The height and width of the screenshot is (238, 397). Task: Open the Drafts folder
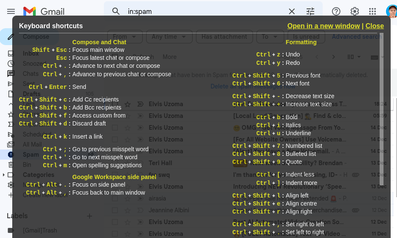pos(32,94)
